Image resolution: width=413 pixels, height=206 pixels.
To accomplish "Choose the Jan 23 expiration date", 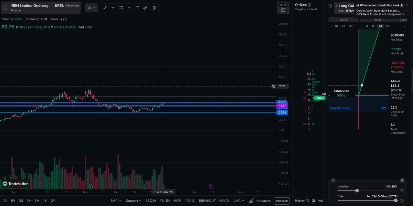I will point(343,26).
